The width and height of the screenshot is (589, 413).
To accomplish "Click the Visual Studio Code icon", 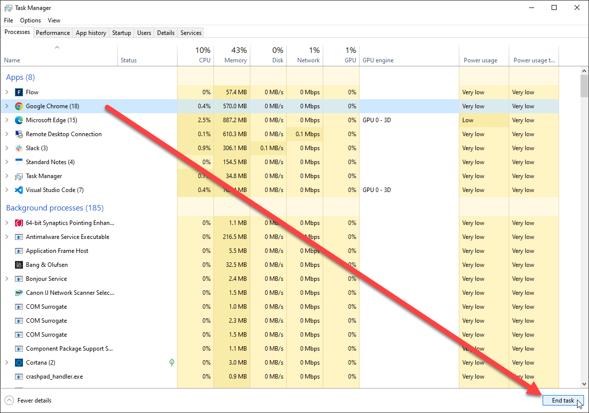I will (x=19, y=190).
